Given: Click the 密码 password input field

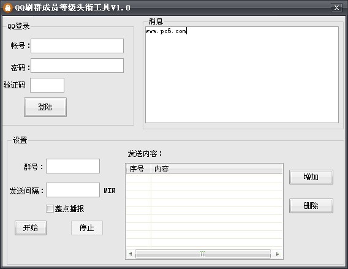Looking at the screenshot, I should point(77,66).
